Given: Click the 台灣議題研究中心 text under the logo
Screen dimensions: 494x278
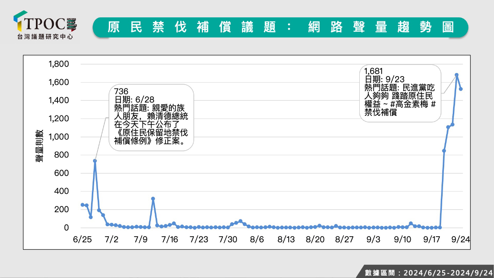Looking at the screenshot, I should point(45,37).
